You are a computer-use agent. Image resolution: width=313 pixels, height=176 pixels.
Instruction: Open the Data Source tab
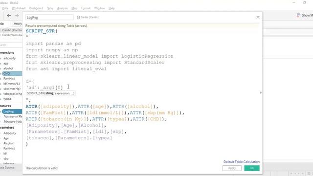7,167
